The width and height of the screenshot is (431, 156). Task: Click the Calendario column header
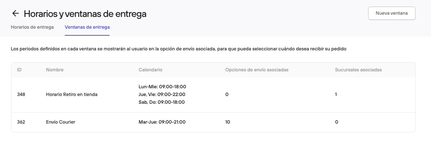pos(150,70)
